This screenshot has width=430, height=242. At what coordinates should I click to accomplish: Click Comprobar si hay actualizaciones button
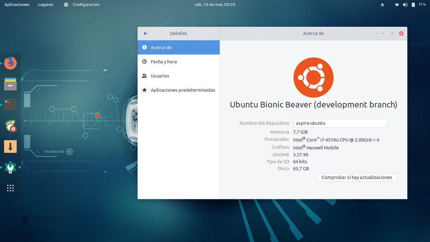click(x=357, y=177)
